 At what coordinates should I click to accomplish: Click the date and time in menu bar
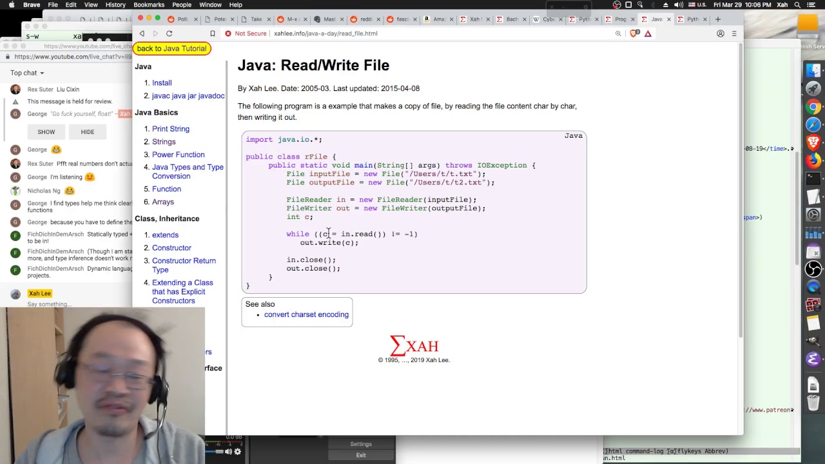741,5
